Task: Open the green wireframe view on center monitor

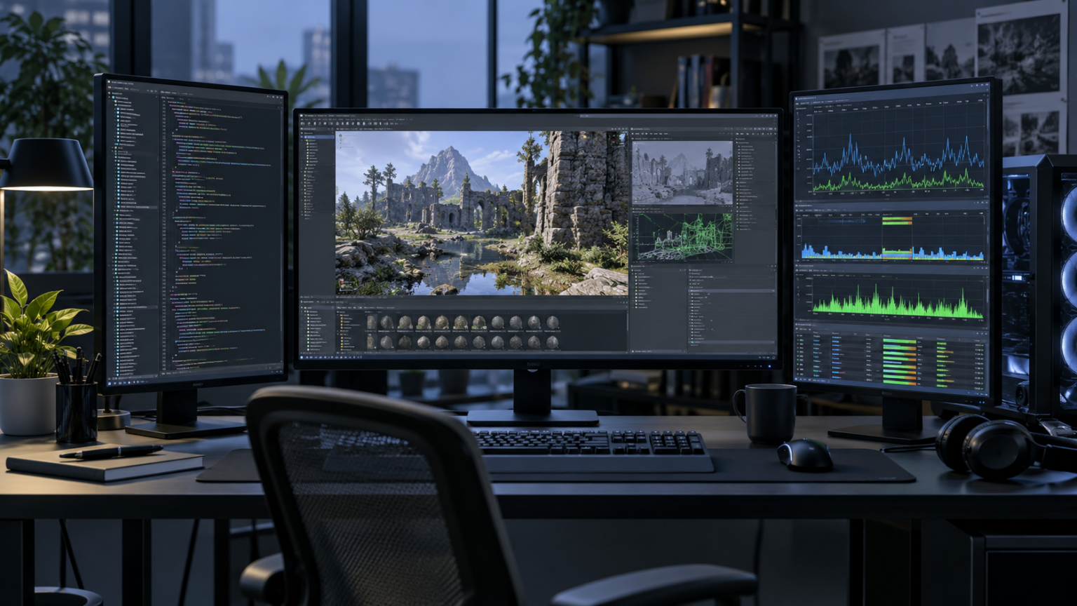Action: pyautogui.click(x=682, y=236)
